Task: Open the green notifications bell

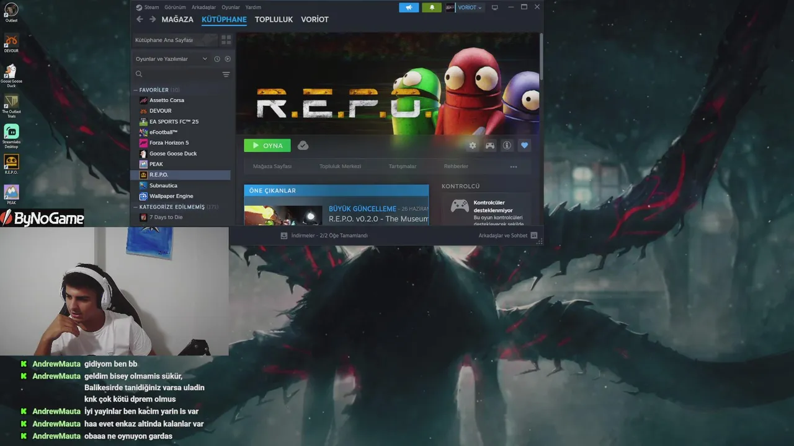Action: click(x=432, y=7)
